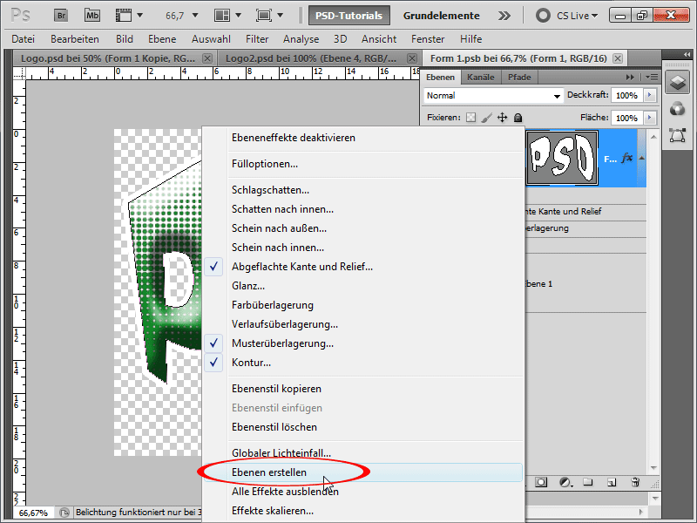Switch to Logo2.psd document tab

[311, 58]
